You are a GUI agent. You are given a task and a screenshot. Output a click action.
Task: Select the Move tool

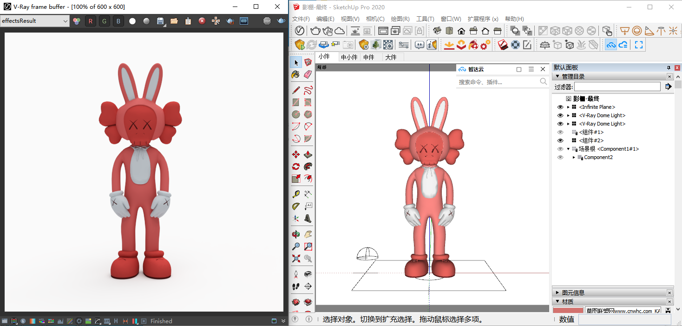pos(295,154)
